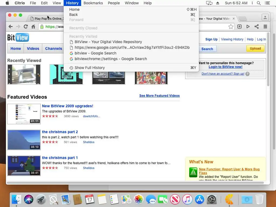Open the google.com/url history entry

pyautogui.click(x=131, y=47)
